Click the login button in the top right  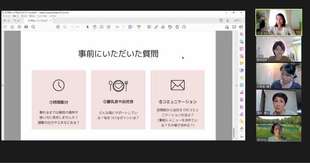[x=237, y=20]
